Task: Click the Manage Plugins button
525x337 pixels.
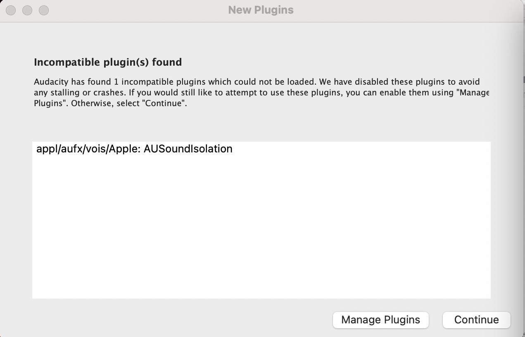Action: (380, 320)
